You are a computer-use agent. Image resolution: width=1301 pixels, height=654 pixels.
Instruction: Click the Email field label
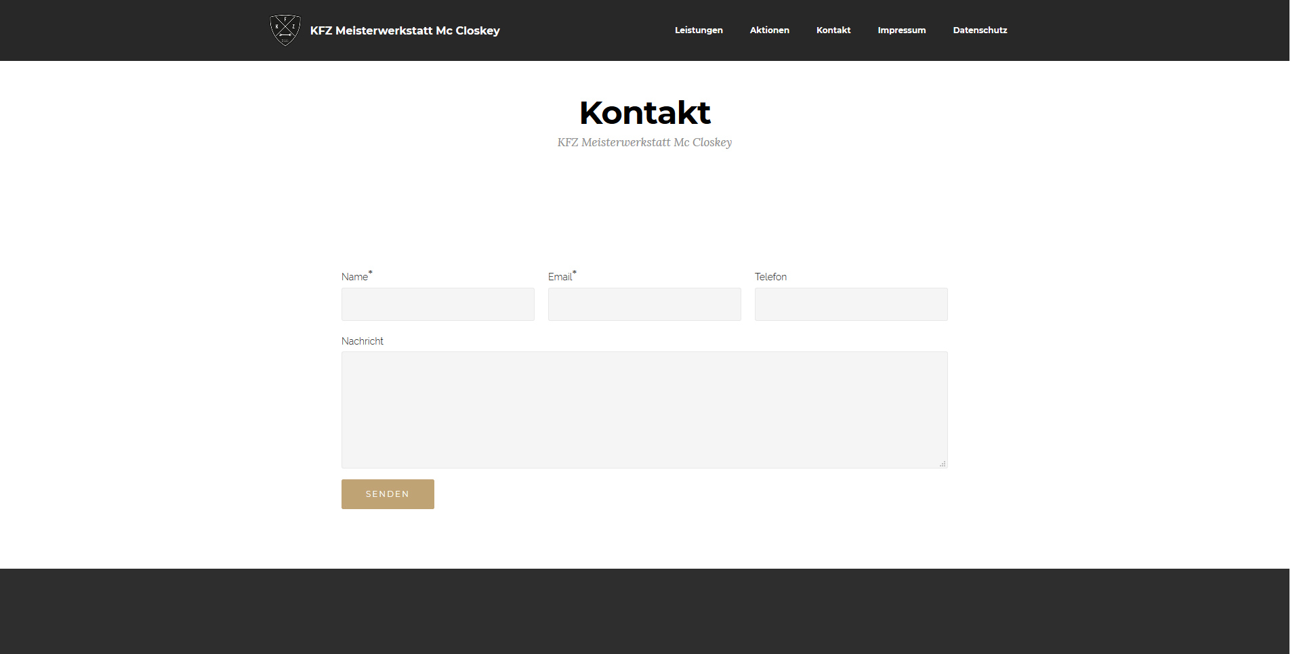tap(560, 277)
